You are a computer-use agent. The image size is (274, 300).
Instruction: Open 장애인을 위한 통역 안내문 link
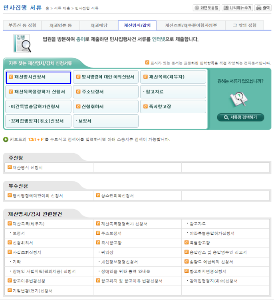(125, 272)
